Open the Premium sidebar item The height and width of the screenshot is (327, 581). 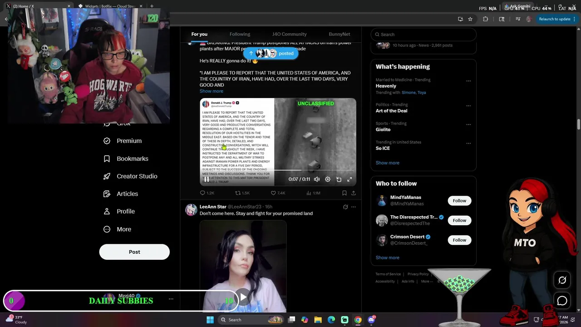tap(123, 141)
